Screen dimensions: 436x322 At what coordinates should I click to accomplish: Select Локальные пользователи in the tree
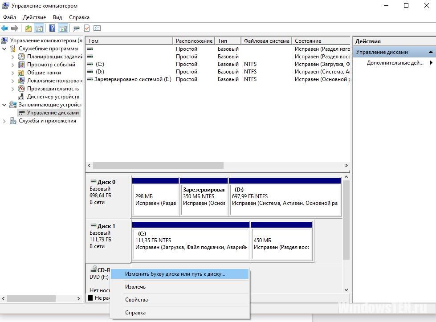[x=50, y=81]
